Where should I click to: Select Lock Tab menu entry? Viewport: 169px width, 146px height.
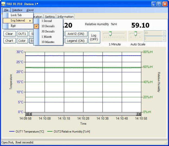(x=16, y=15)
